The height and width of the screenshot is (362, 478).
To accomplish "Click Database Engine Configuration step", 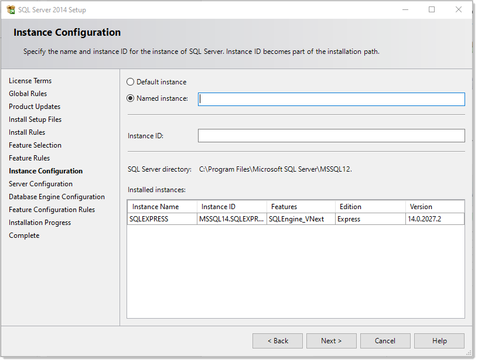I will pyautogui.click(x=57, y=197).
